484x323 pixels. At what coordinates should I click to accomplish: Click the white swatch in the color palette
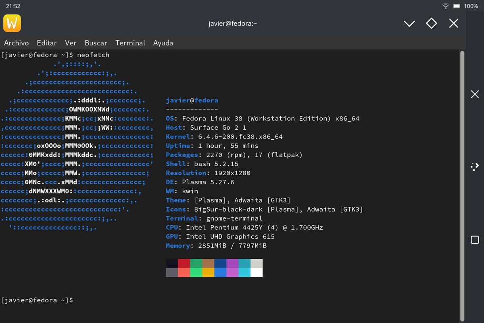(x=257, y=273)
